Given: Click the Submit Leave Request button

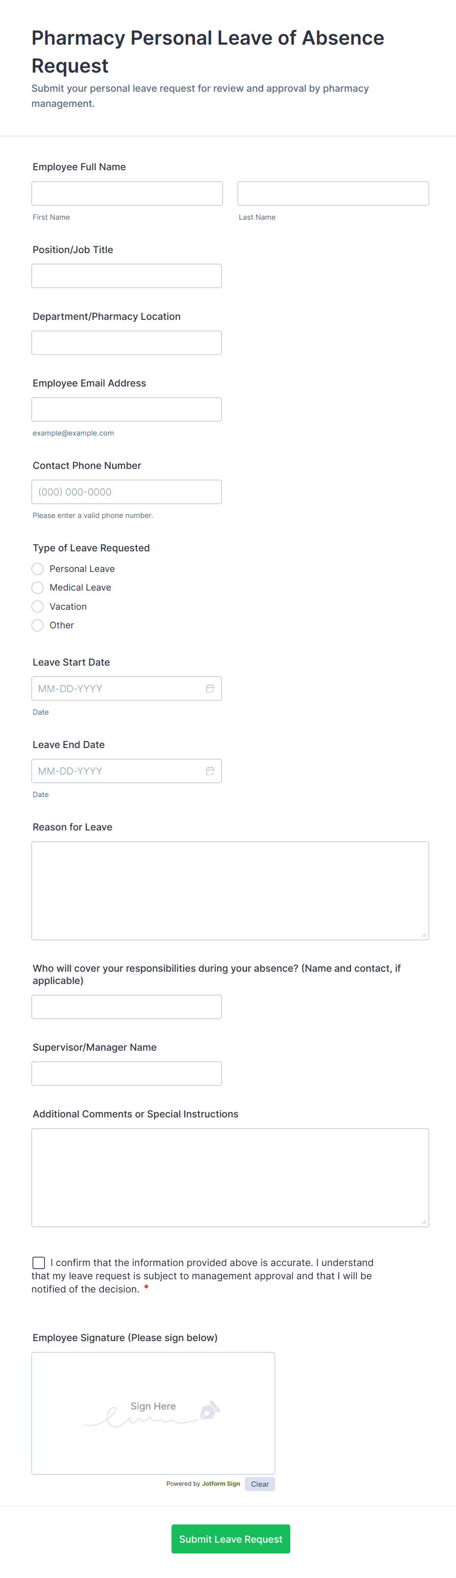Looking at the screenshot, I should (x=231, y=1539).
